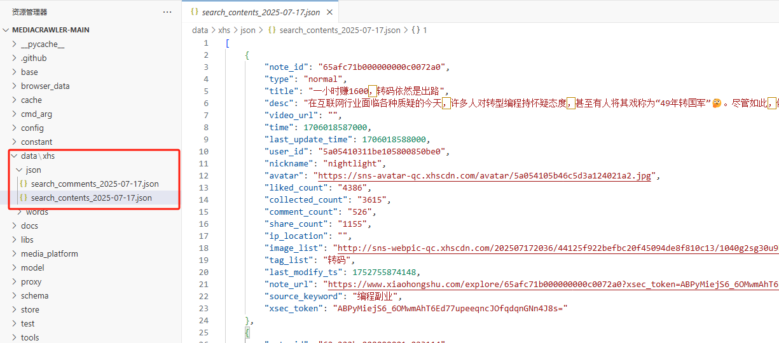Click the JSON icon on the editor tab
The height and width of the screenshot is (343, 779).
pos(195,12)
